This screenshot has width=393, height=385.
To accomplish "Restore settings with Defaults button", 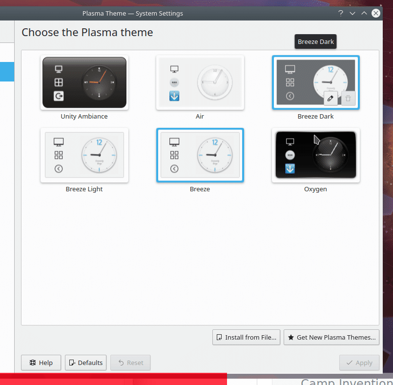I will click(x=86, y=363).
